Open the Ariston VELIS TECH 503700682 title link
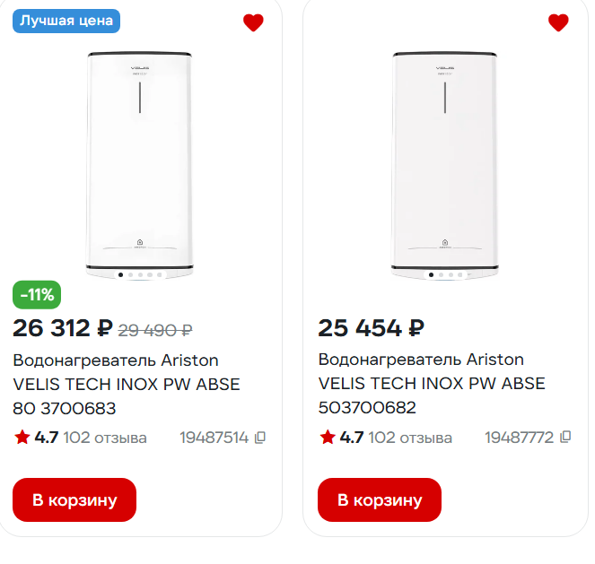 tap(432, 384)
